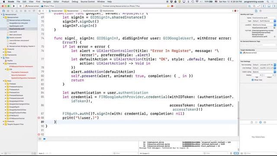This screenshot has width=277, height=156.
Task: Click the related items grid icon in jump bar
Action: point(39,11)
